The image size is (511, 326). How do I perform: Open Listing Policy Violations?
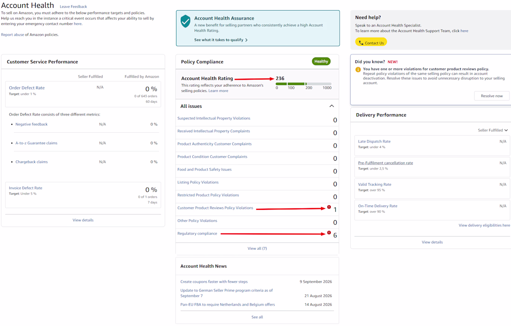tap(198, 182)
